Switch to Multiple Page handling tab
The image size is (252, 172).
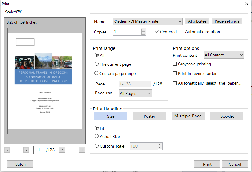pos(188,116)
